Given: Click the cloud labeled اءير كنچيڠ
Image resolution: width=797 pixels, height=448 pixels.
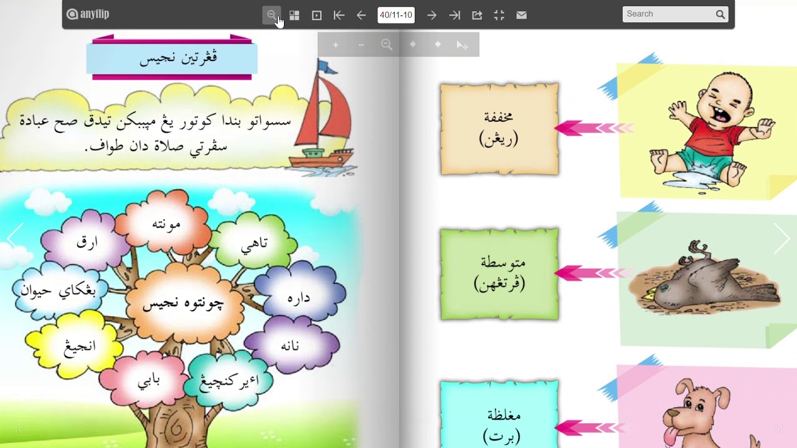Looking at the screenshot, I should (x=229, y=381).
